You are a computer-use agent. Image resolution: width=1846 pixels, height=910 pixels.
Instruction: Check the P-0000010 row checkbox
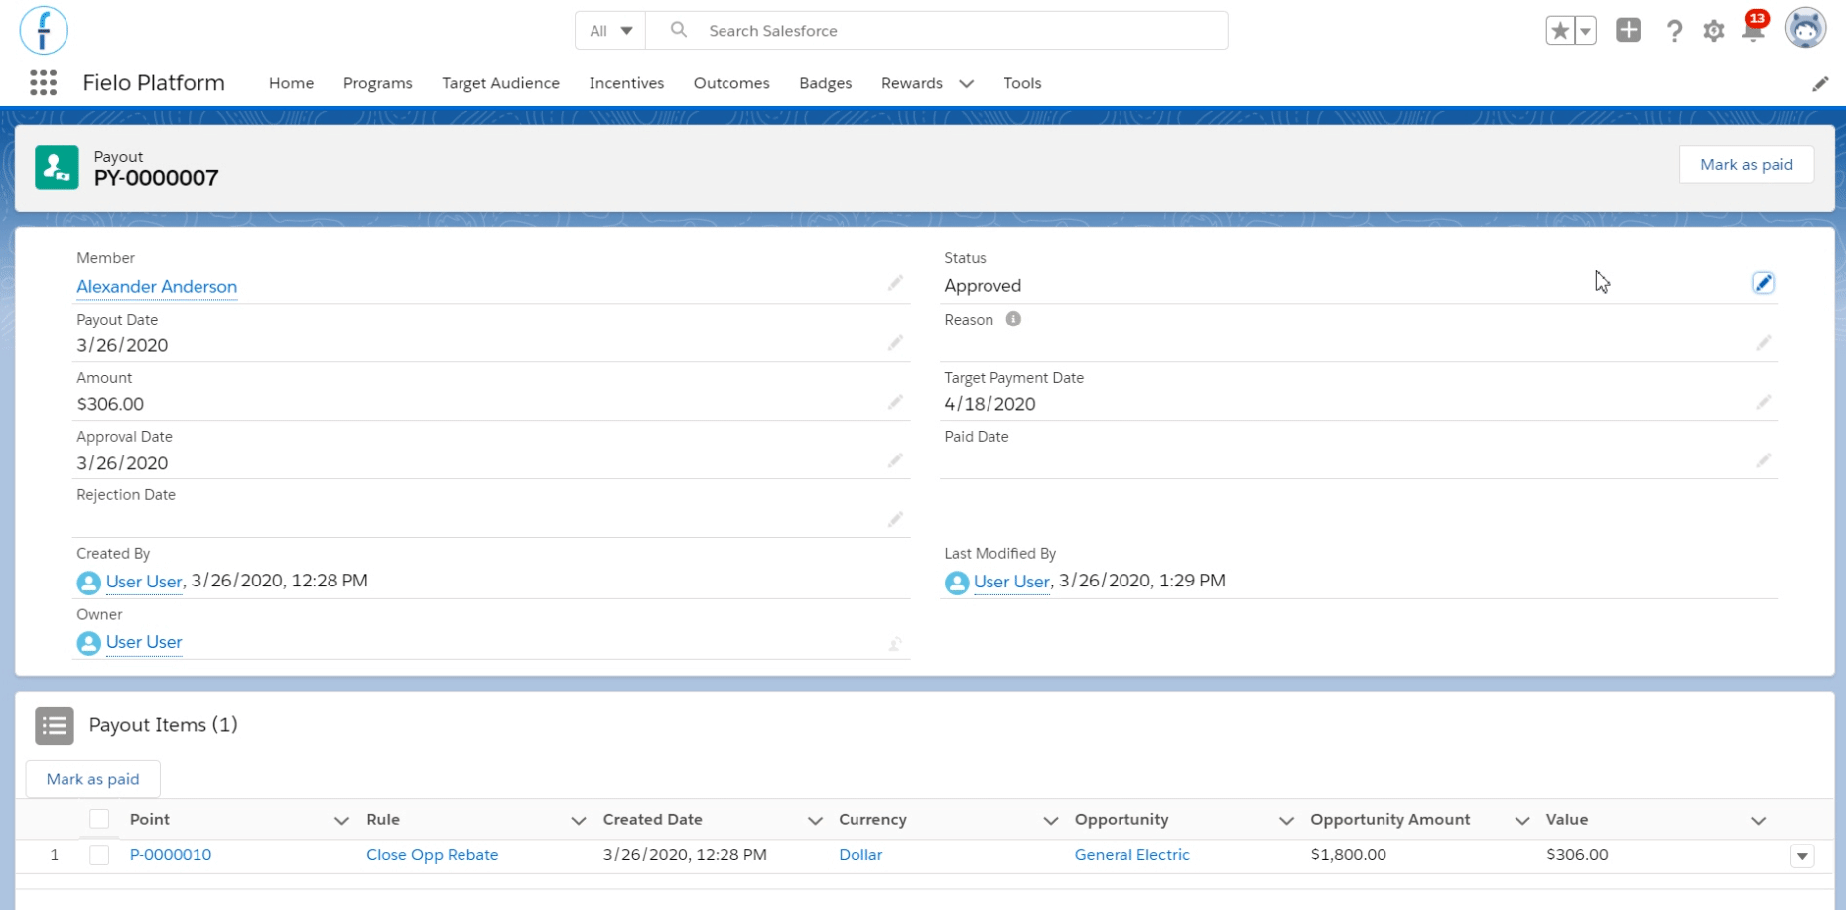pyautogui.click(x=99, y=855)
